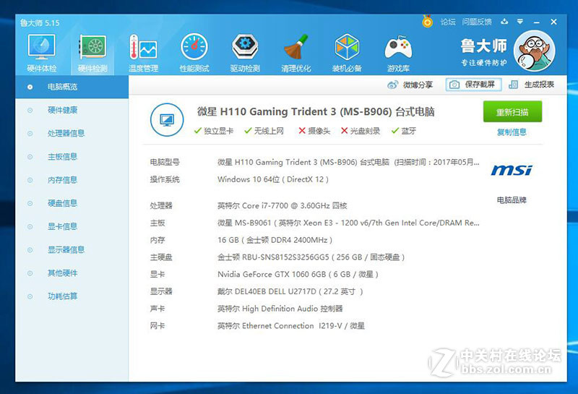Click 生成报表 generate report button

coord(531,85)
